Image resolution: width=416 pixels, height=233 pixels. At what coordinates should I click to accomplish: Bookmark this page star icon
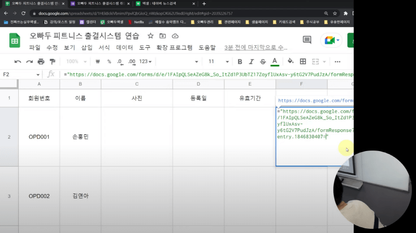pos(335,13)
